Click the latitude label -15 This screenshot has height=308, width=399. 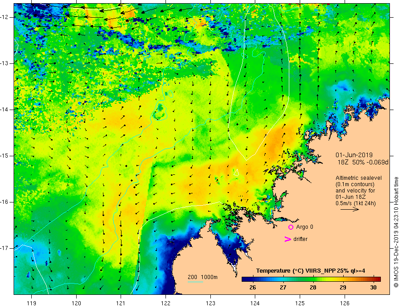click(x=5, y=156)
